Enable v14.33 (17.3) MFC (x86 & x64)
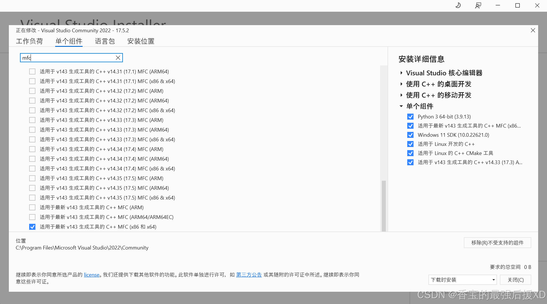The height and width of the screenshot is (304, 547). pos(32,140)
